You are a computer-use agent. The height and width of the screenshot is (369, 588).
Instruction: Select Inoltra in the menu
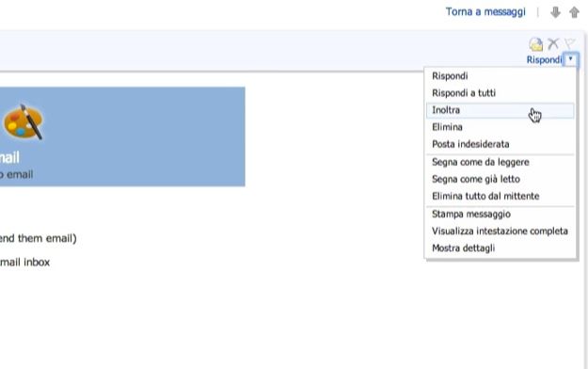(x=501, y=110)
